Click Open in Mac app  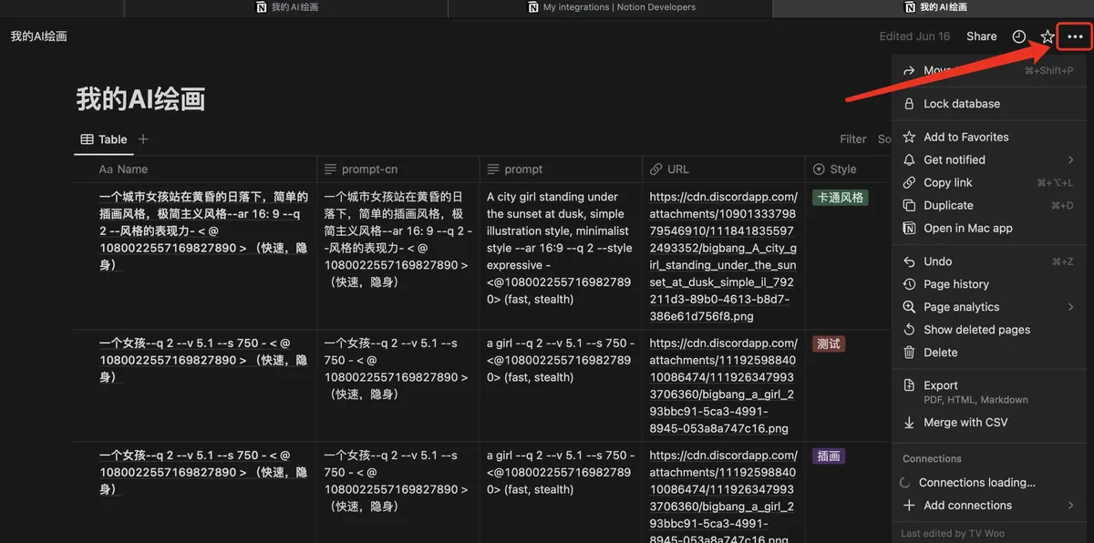967,228
